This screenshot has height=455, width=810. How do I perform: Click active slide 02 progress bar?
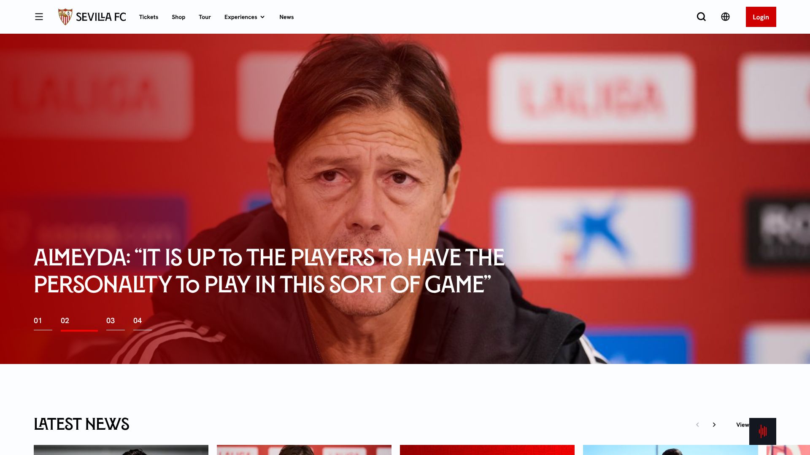tap(79, 330)
